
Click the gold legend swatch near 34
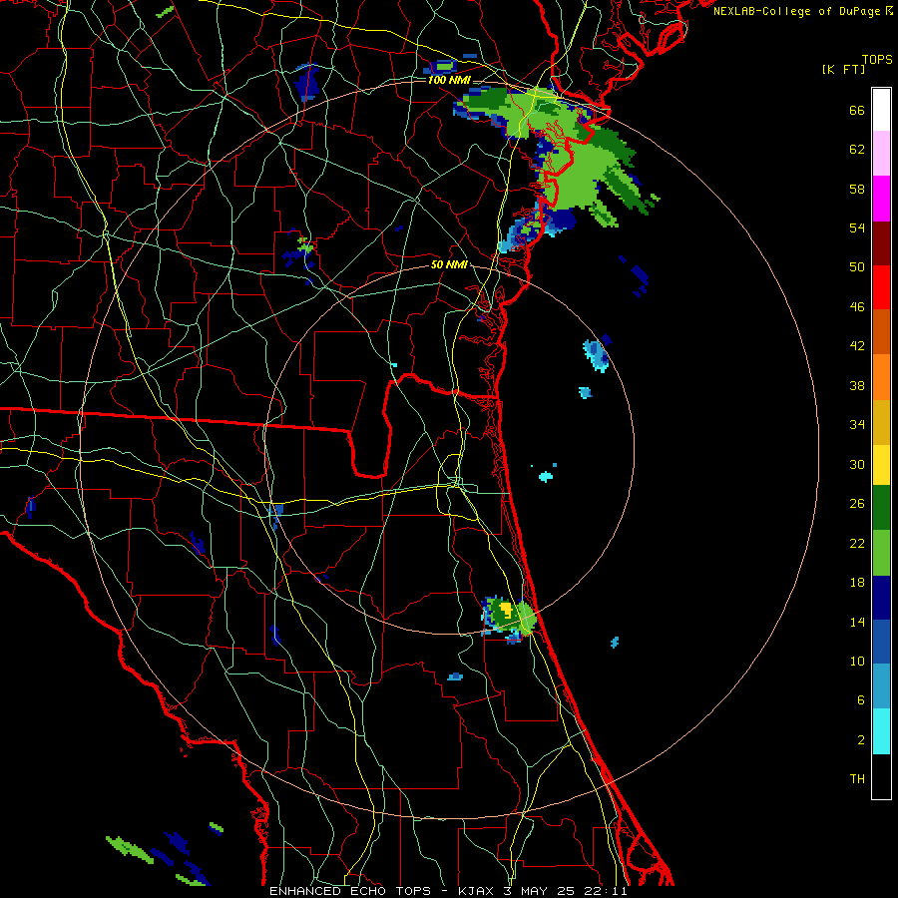point(881,422)
